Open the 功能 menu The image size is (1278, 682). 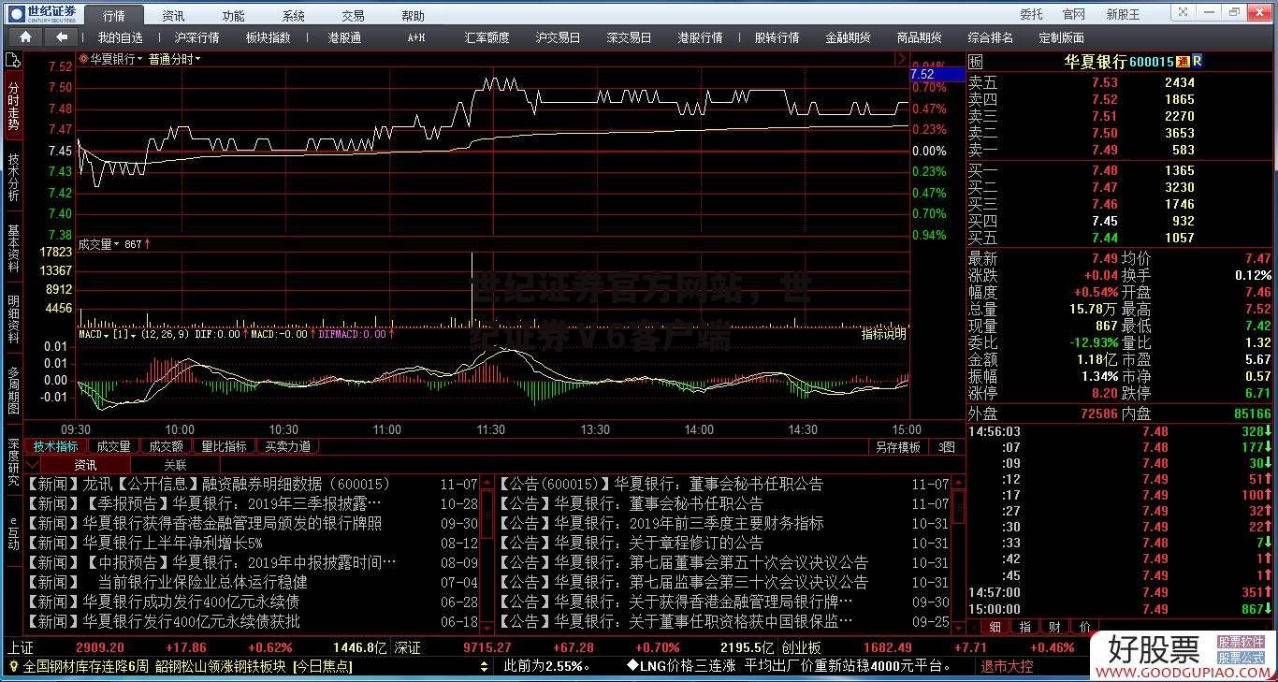(233, 16)
